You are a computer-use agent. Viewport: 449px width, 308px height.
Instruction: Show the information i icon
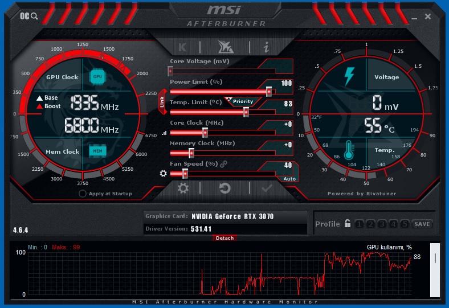266,47
